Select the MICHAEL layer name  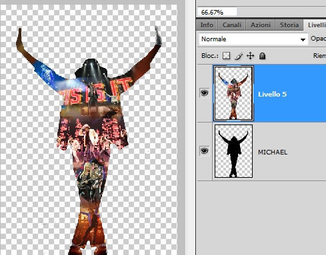[273, 152]
